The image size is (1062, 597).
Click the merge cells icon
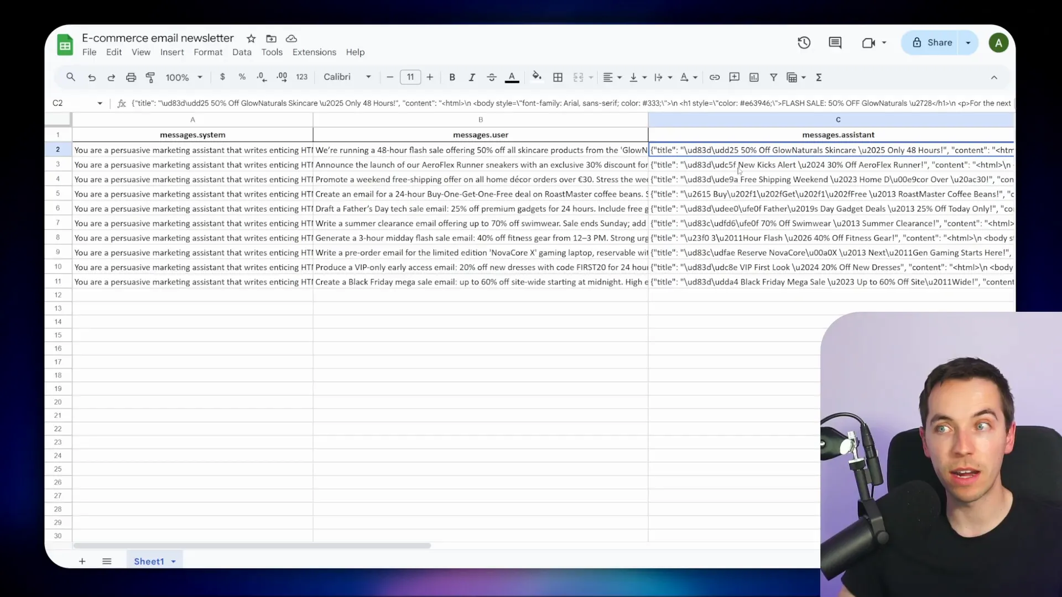[x=579, y=77]
